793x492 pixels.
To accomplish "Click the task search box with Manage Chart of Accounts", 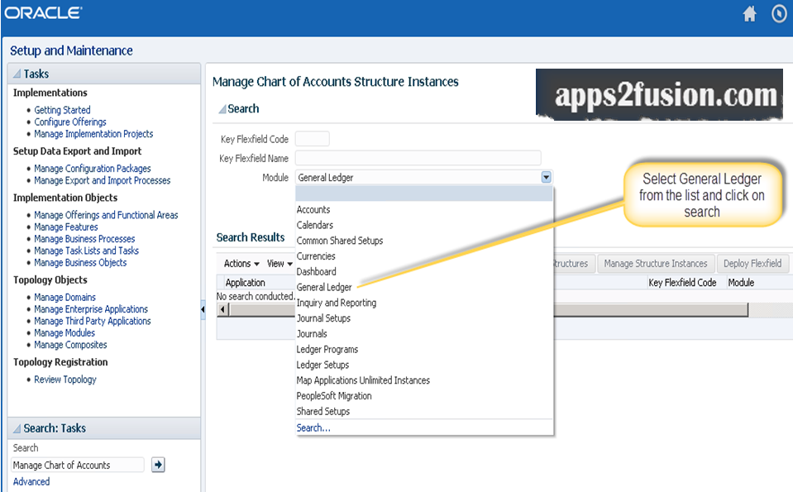I will click(x=78, y=465).
